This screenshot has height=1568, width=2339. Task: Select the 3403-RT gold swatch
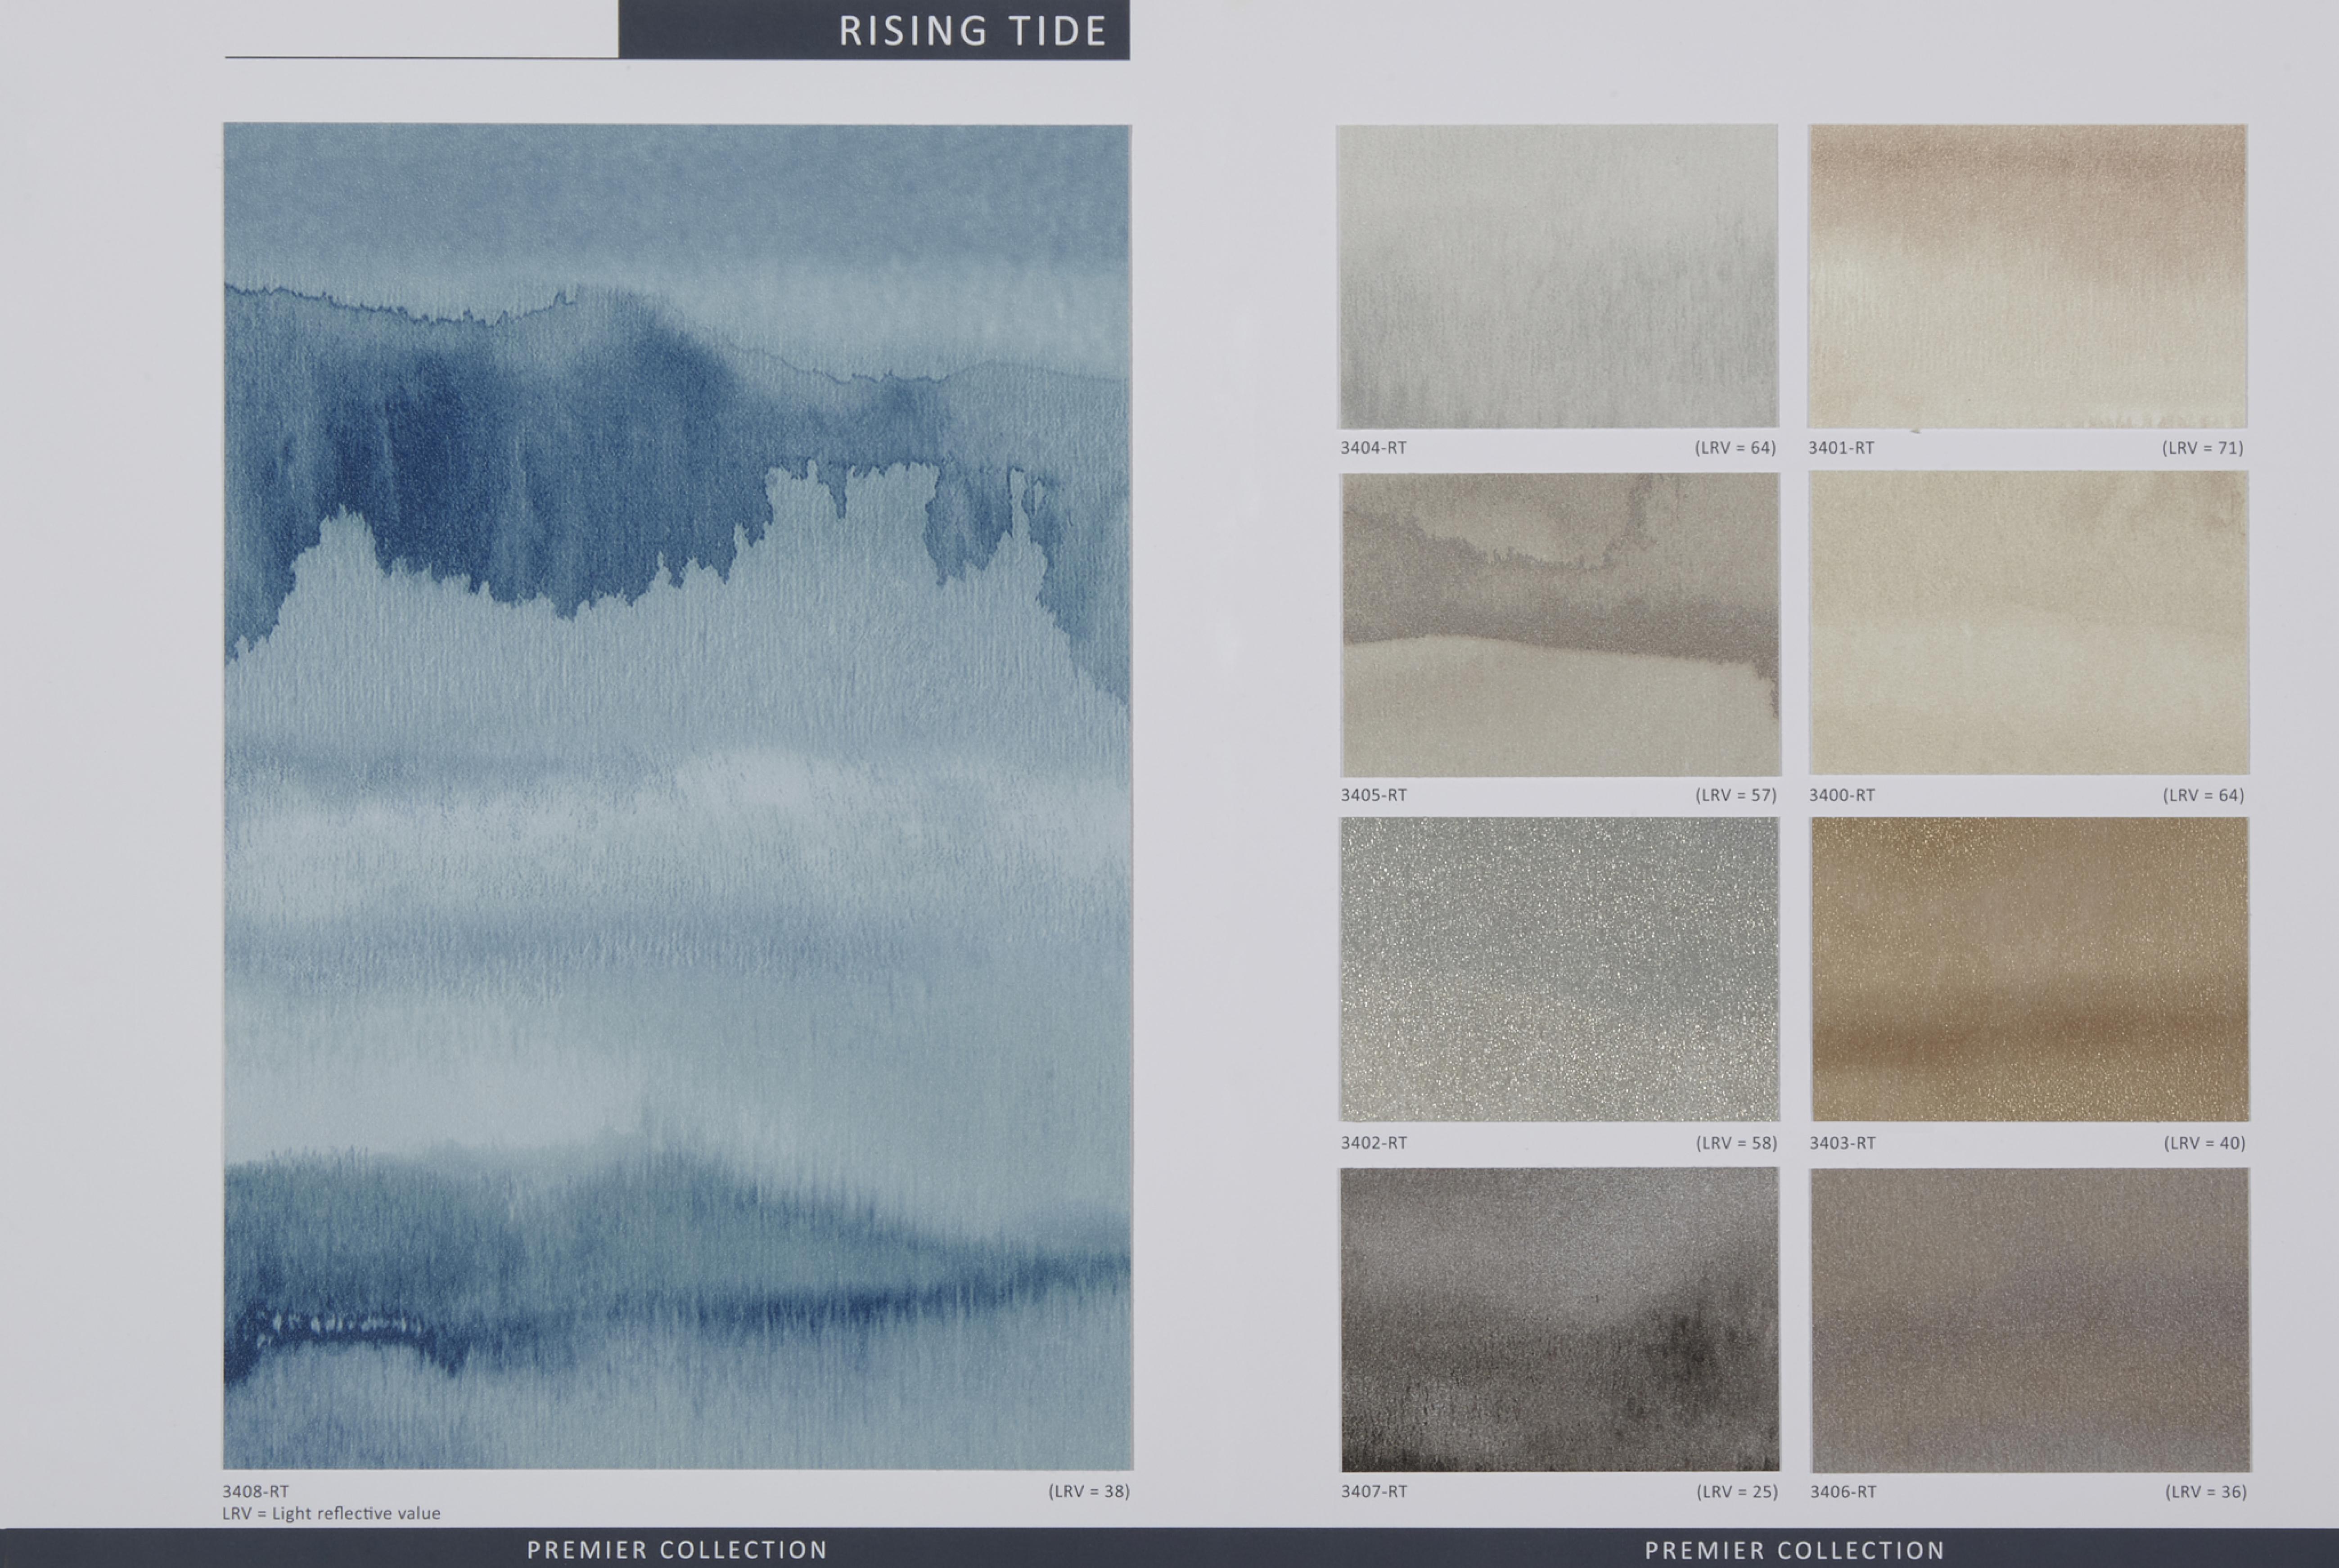pyautogui.click(x=2029, y=969)
